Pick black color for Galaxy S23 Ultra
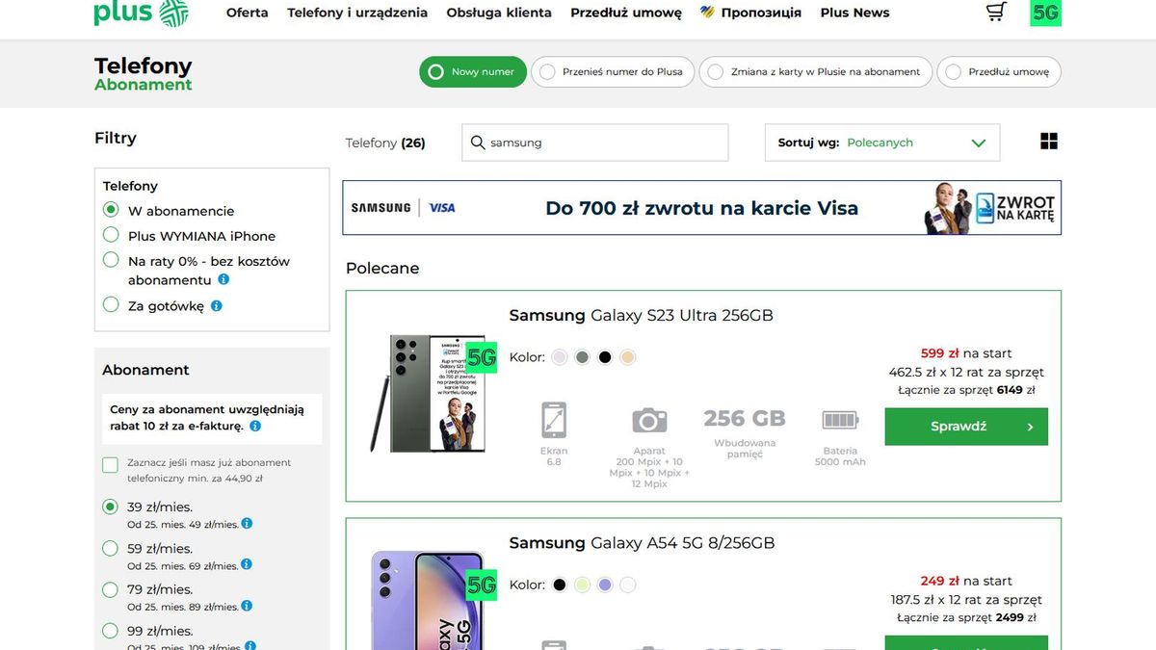 (x=605, y=357)
